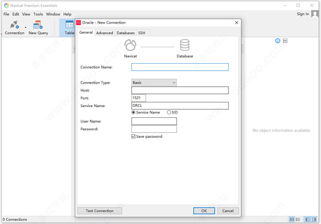Maximize the Navicat main window
Screen dimensions: 321x224
(x=298, y=5)
